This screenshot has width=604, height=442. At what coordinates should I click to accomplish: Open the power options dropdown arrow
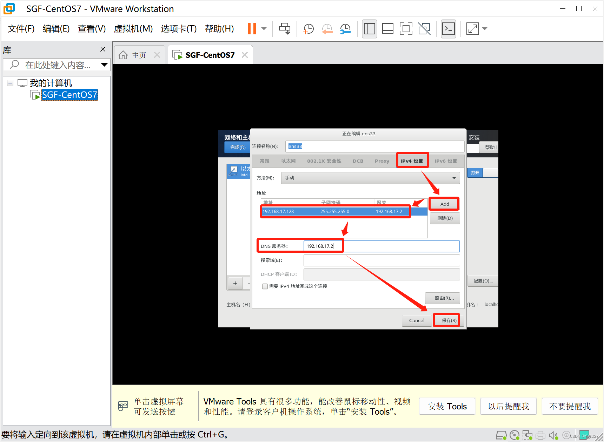coord(264,29)
